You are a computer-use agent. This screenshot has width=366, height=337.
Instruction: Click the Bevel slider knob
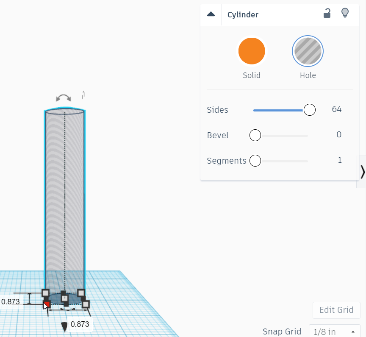click(x=255, y=135)
